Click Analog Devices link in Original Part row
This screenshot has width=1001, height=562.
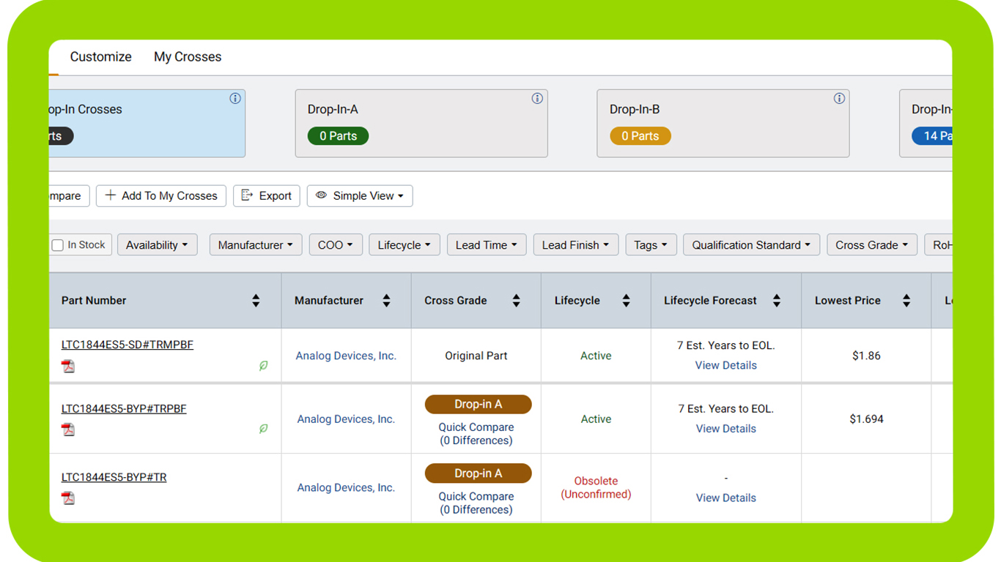[x=346, y=356]
